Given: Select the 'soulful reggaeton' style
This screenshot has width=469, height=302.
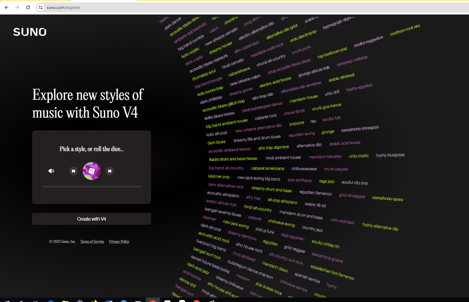Looking at the screenshot, I should [368, 41].
